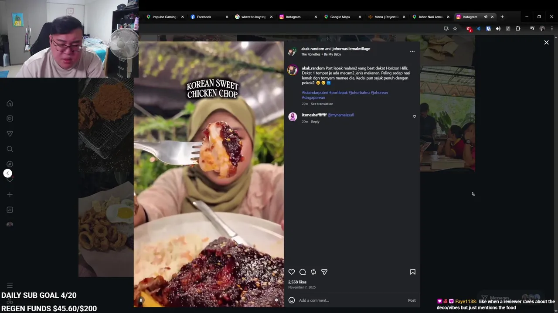Image resolution: width=558 pixels, height=313 pixels.
Task: Open the Extensions puzzle icon
Action: pyautogui.click(x=518, y=29)
